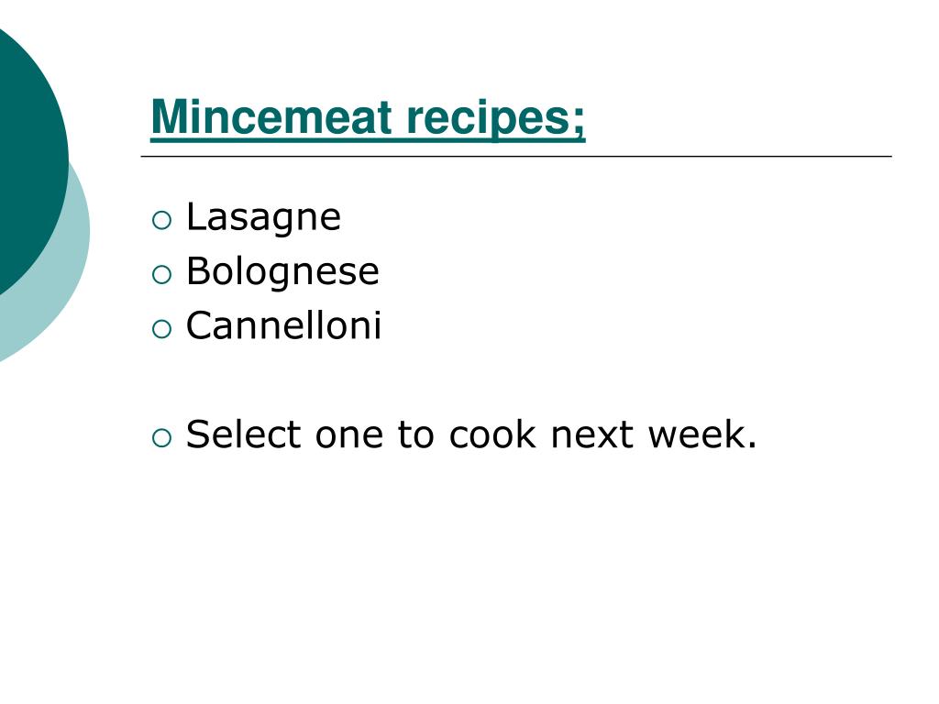
Task: Click the underline beneath 'Mincemeat recipes;'
Action: coord(368,140)
